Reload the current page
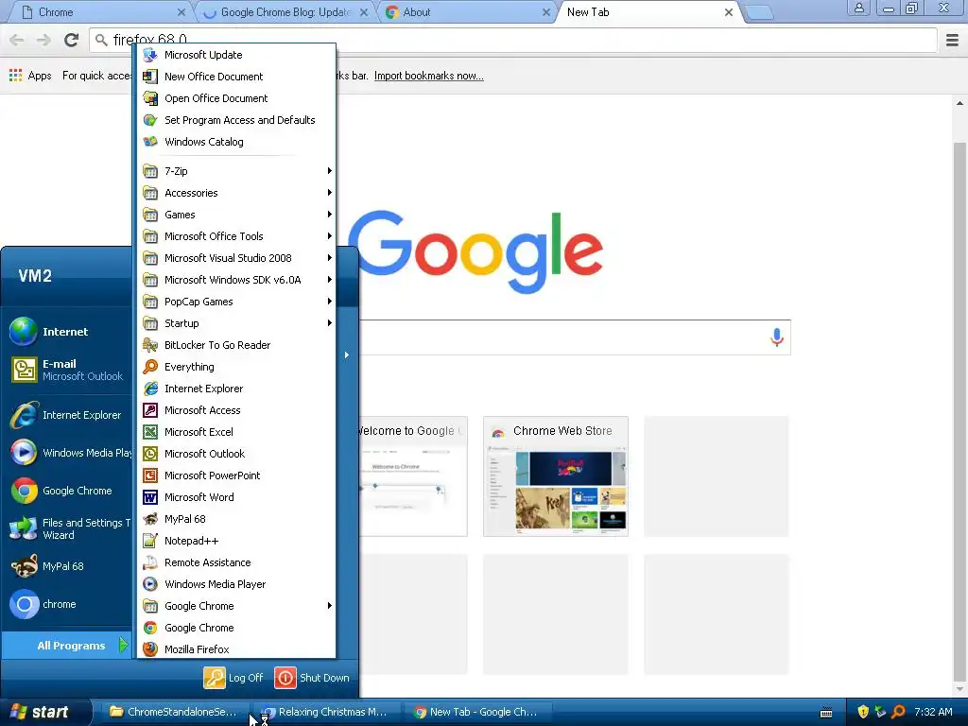Screen dimensions: 968x726 [72, 40]
